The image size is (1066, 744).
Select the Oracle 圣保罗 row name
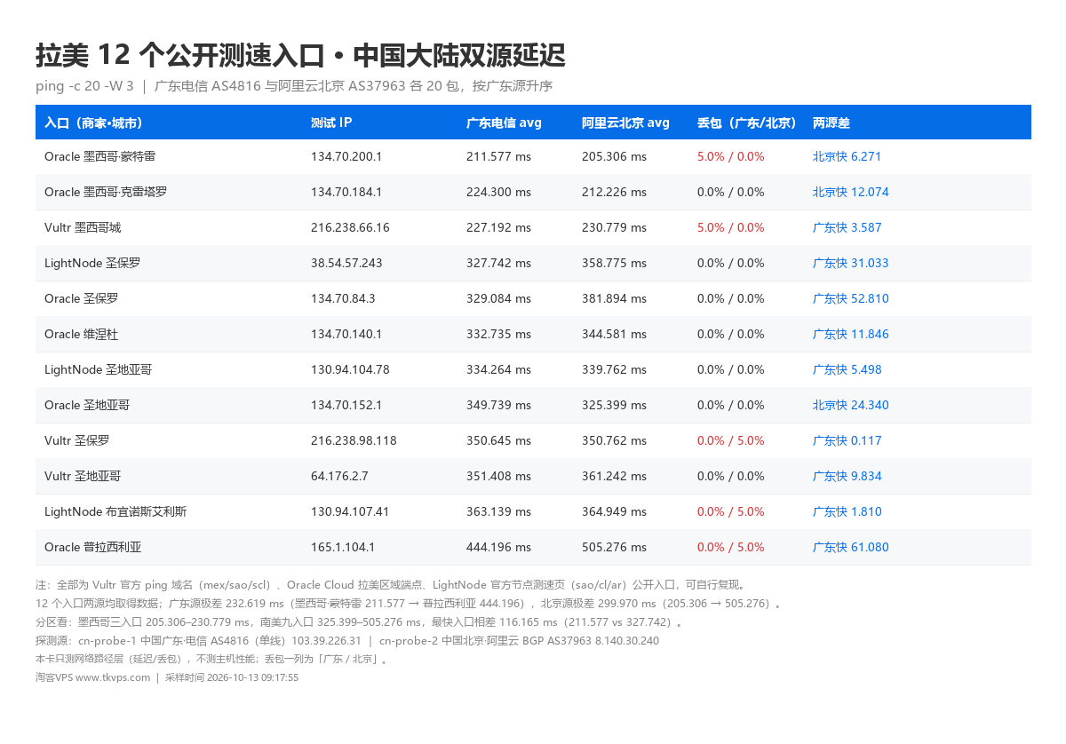(x=81, y=298)
